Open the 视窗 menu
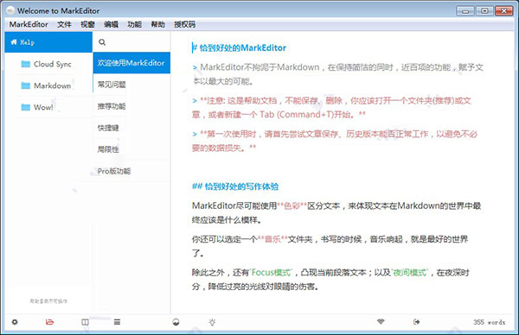Viewport: 519px width, 335px height. [87, 24]
